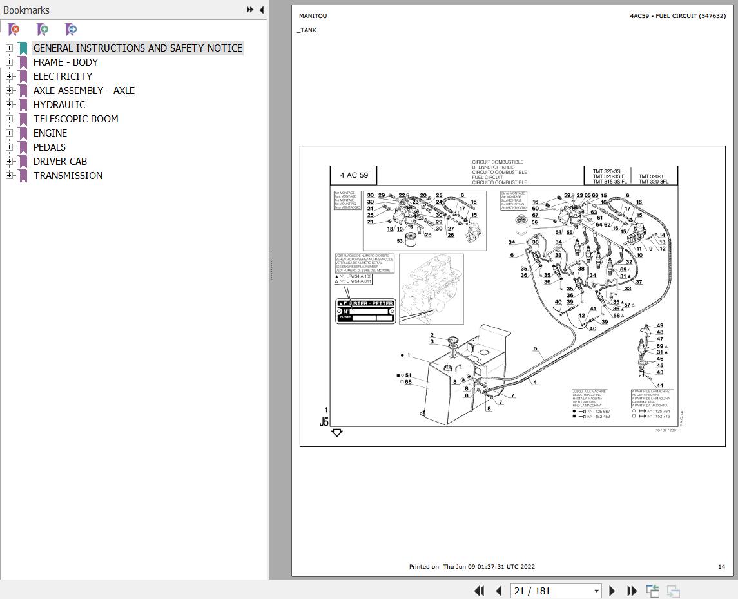Click the Bookmarks panel title
738x599 pixels.
[26, 10]
